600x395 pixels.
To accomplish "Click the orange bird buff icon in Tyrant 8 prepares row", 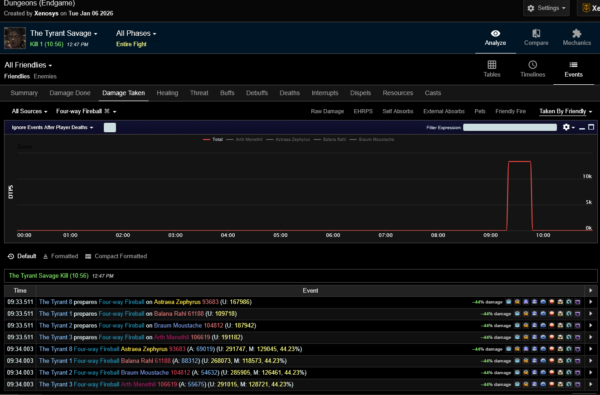I will [517, 302].
